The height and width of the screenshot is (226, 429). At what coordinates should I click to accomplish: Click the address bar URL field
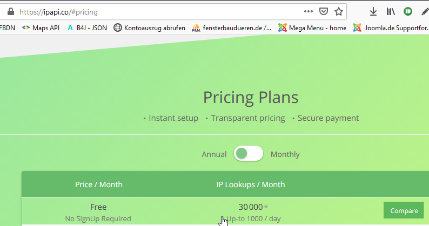tap(162, 11)
